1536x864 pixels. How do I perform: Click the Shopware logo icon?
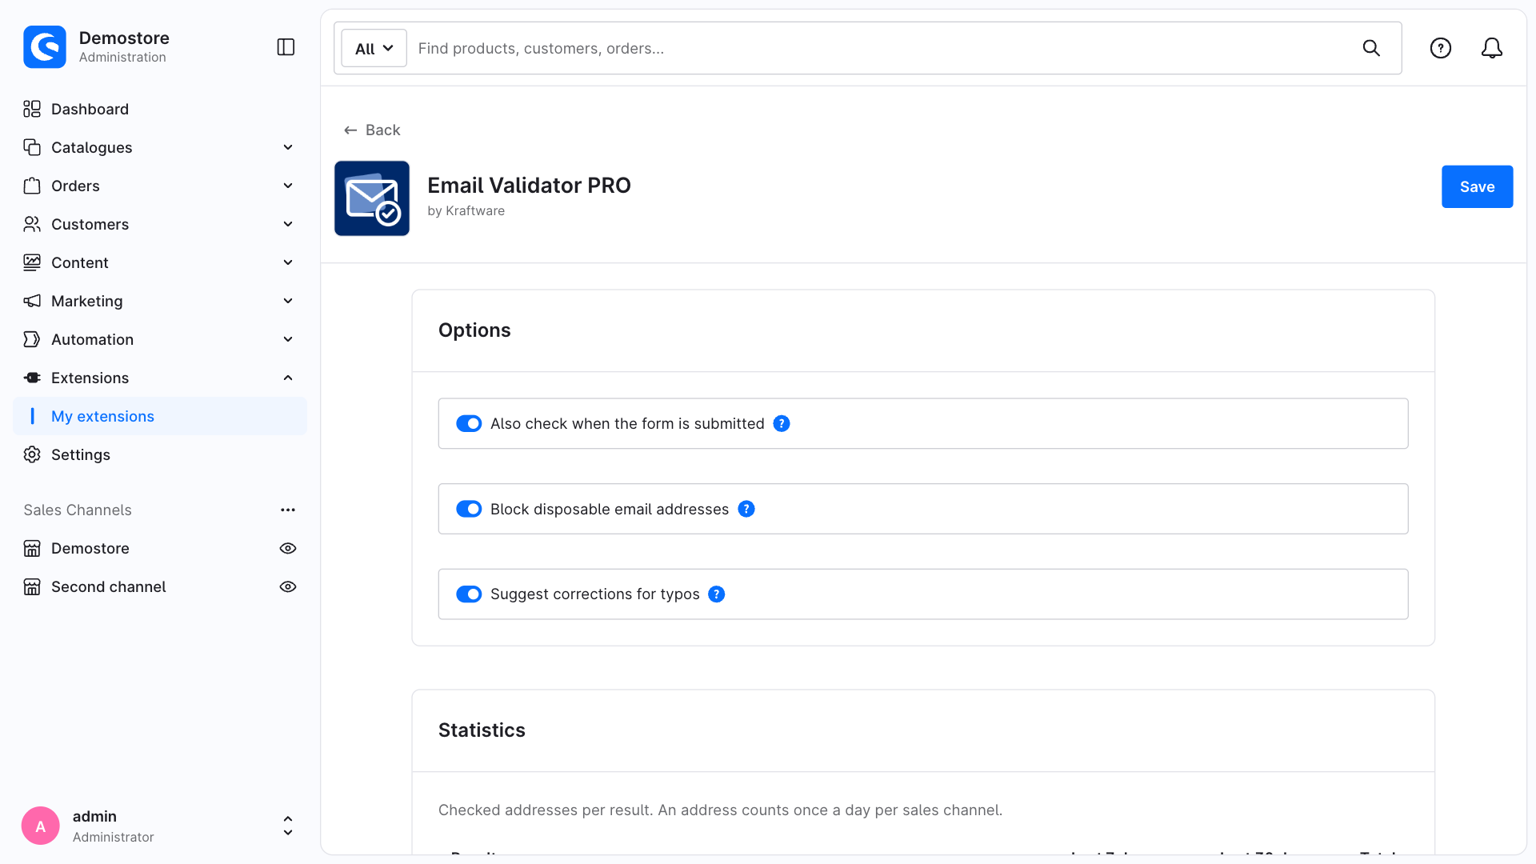(45, 47)
